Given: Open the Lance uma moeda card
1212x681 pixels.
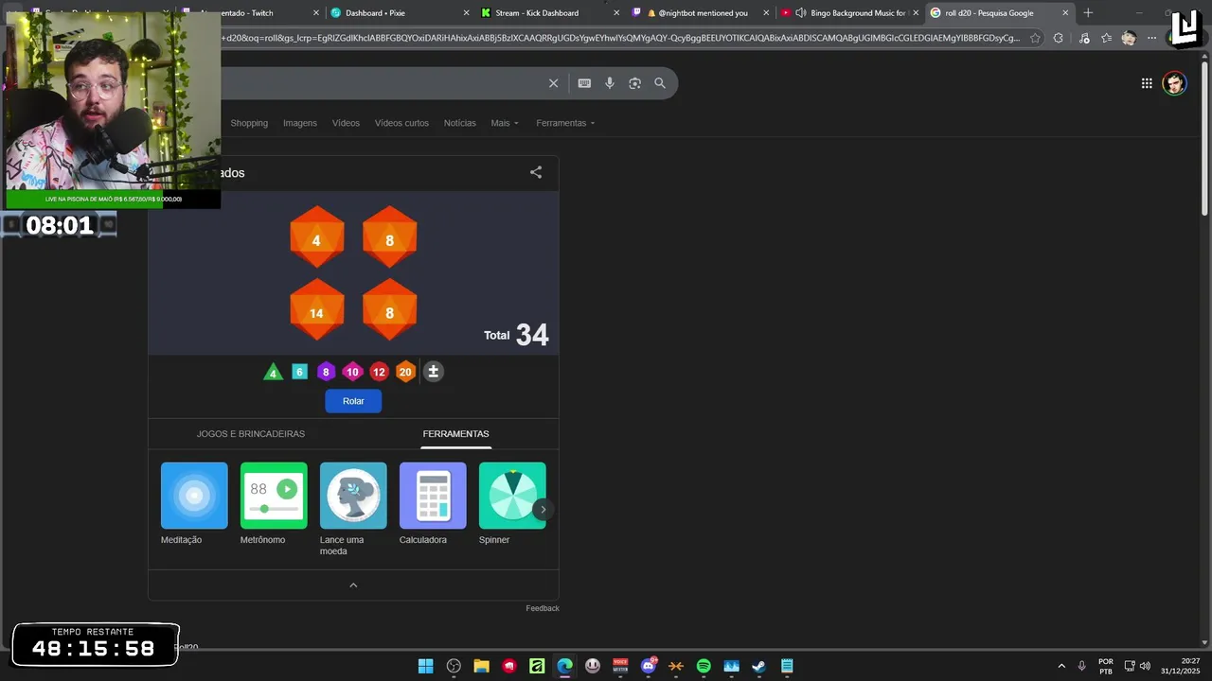Looking at the screenshot, I should (x=353, y=510).
